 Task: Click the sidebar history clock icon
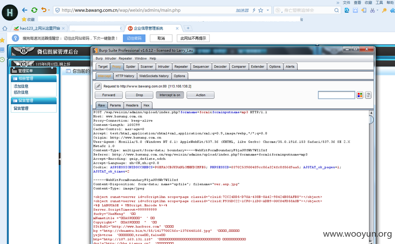click(2, 60)
